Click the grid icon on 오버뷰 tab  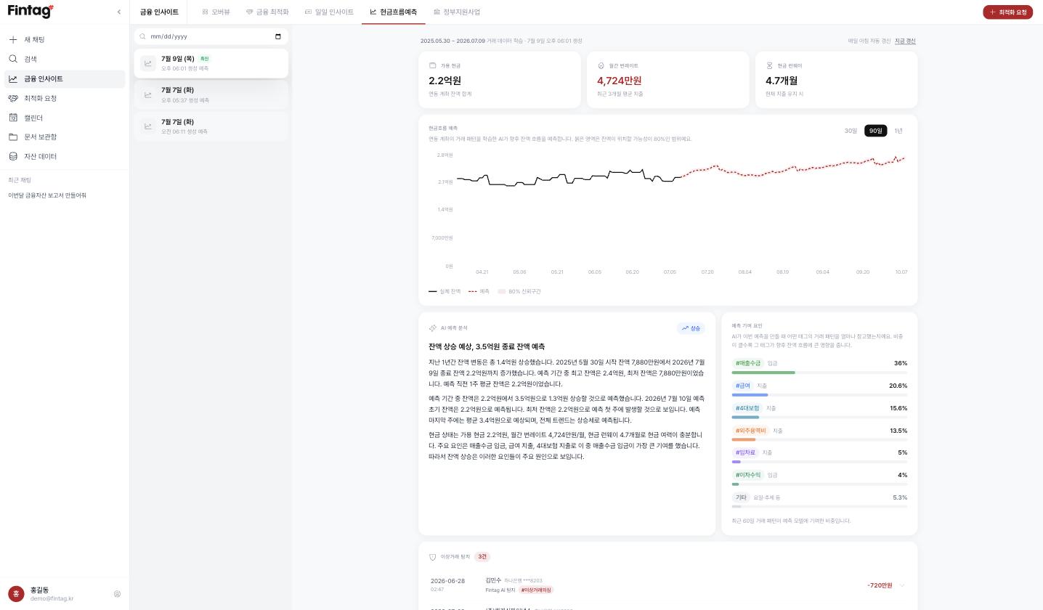(206, 12)
